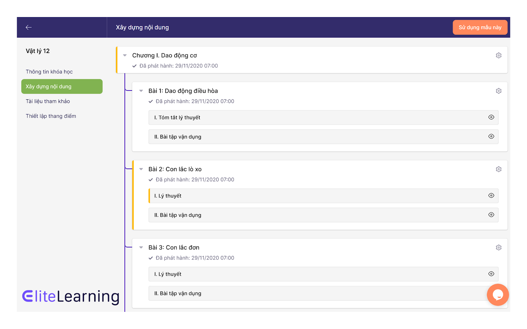Open Bài 2's II. Bài tập vận dụng row
This screenshot has height=329, width=527.
(323, 215)
